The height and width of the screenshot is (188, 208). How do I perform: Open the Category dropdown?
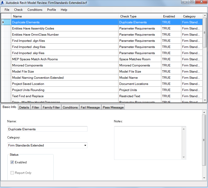[x=85, y=145]
